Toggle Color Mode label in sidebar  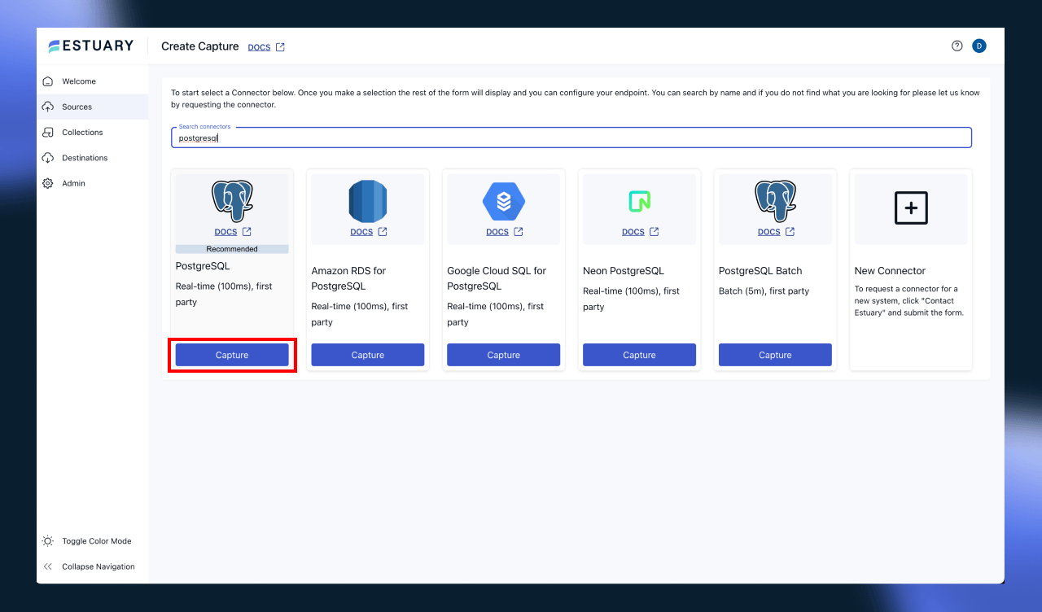click(x=97, y=541)
